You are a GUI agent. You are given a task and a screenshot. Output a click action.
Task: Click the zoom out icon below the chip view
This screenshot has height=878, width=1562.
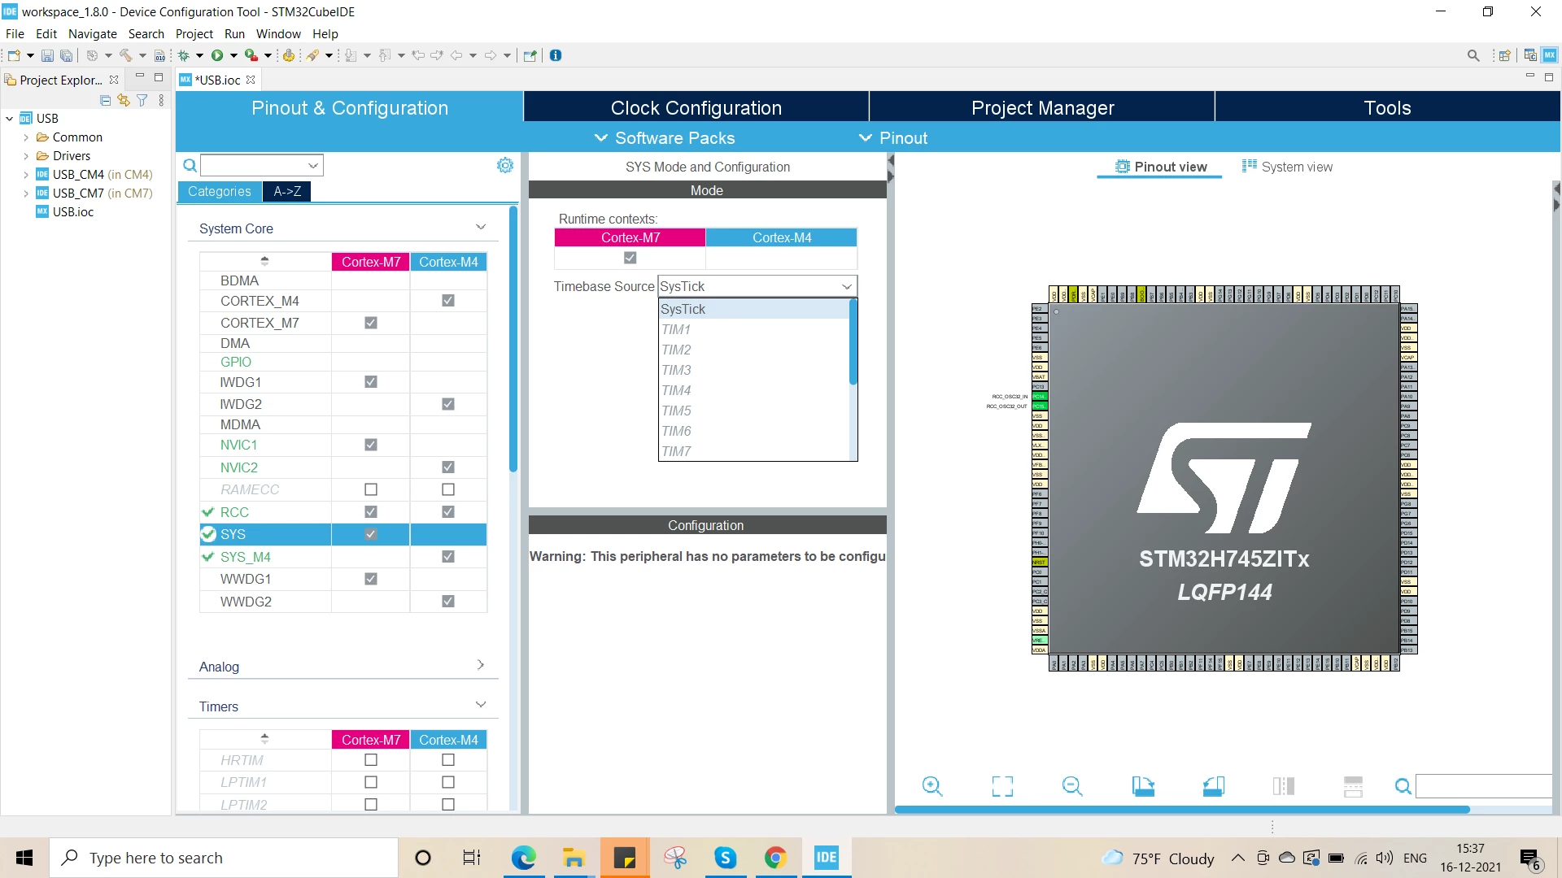click(x=1072, y=786)
